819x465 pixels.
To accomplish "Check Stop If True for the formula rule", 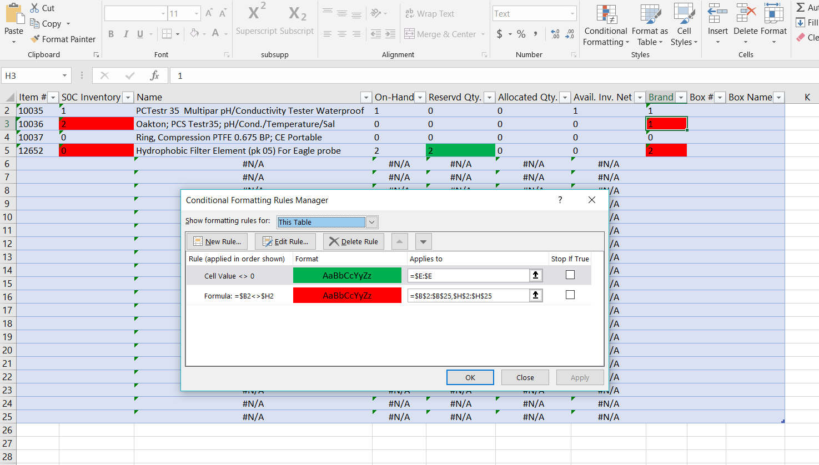I will pos(570,294).
